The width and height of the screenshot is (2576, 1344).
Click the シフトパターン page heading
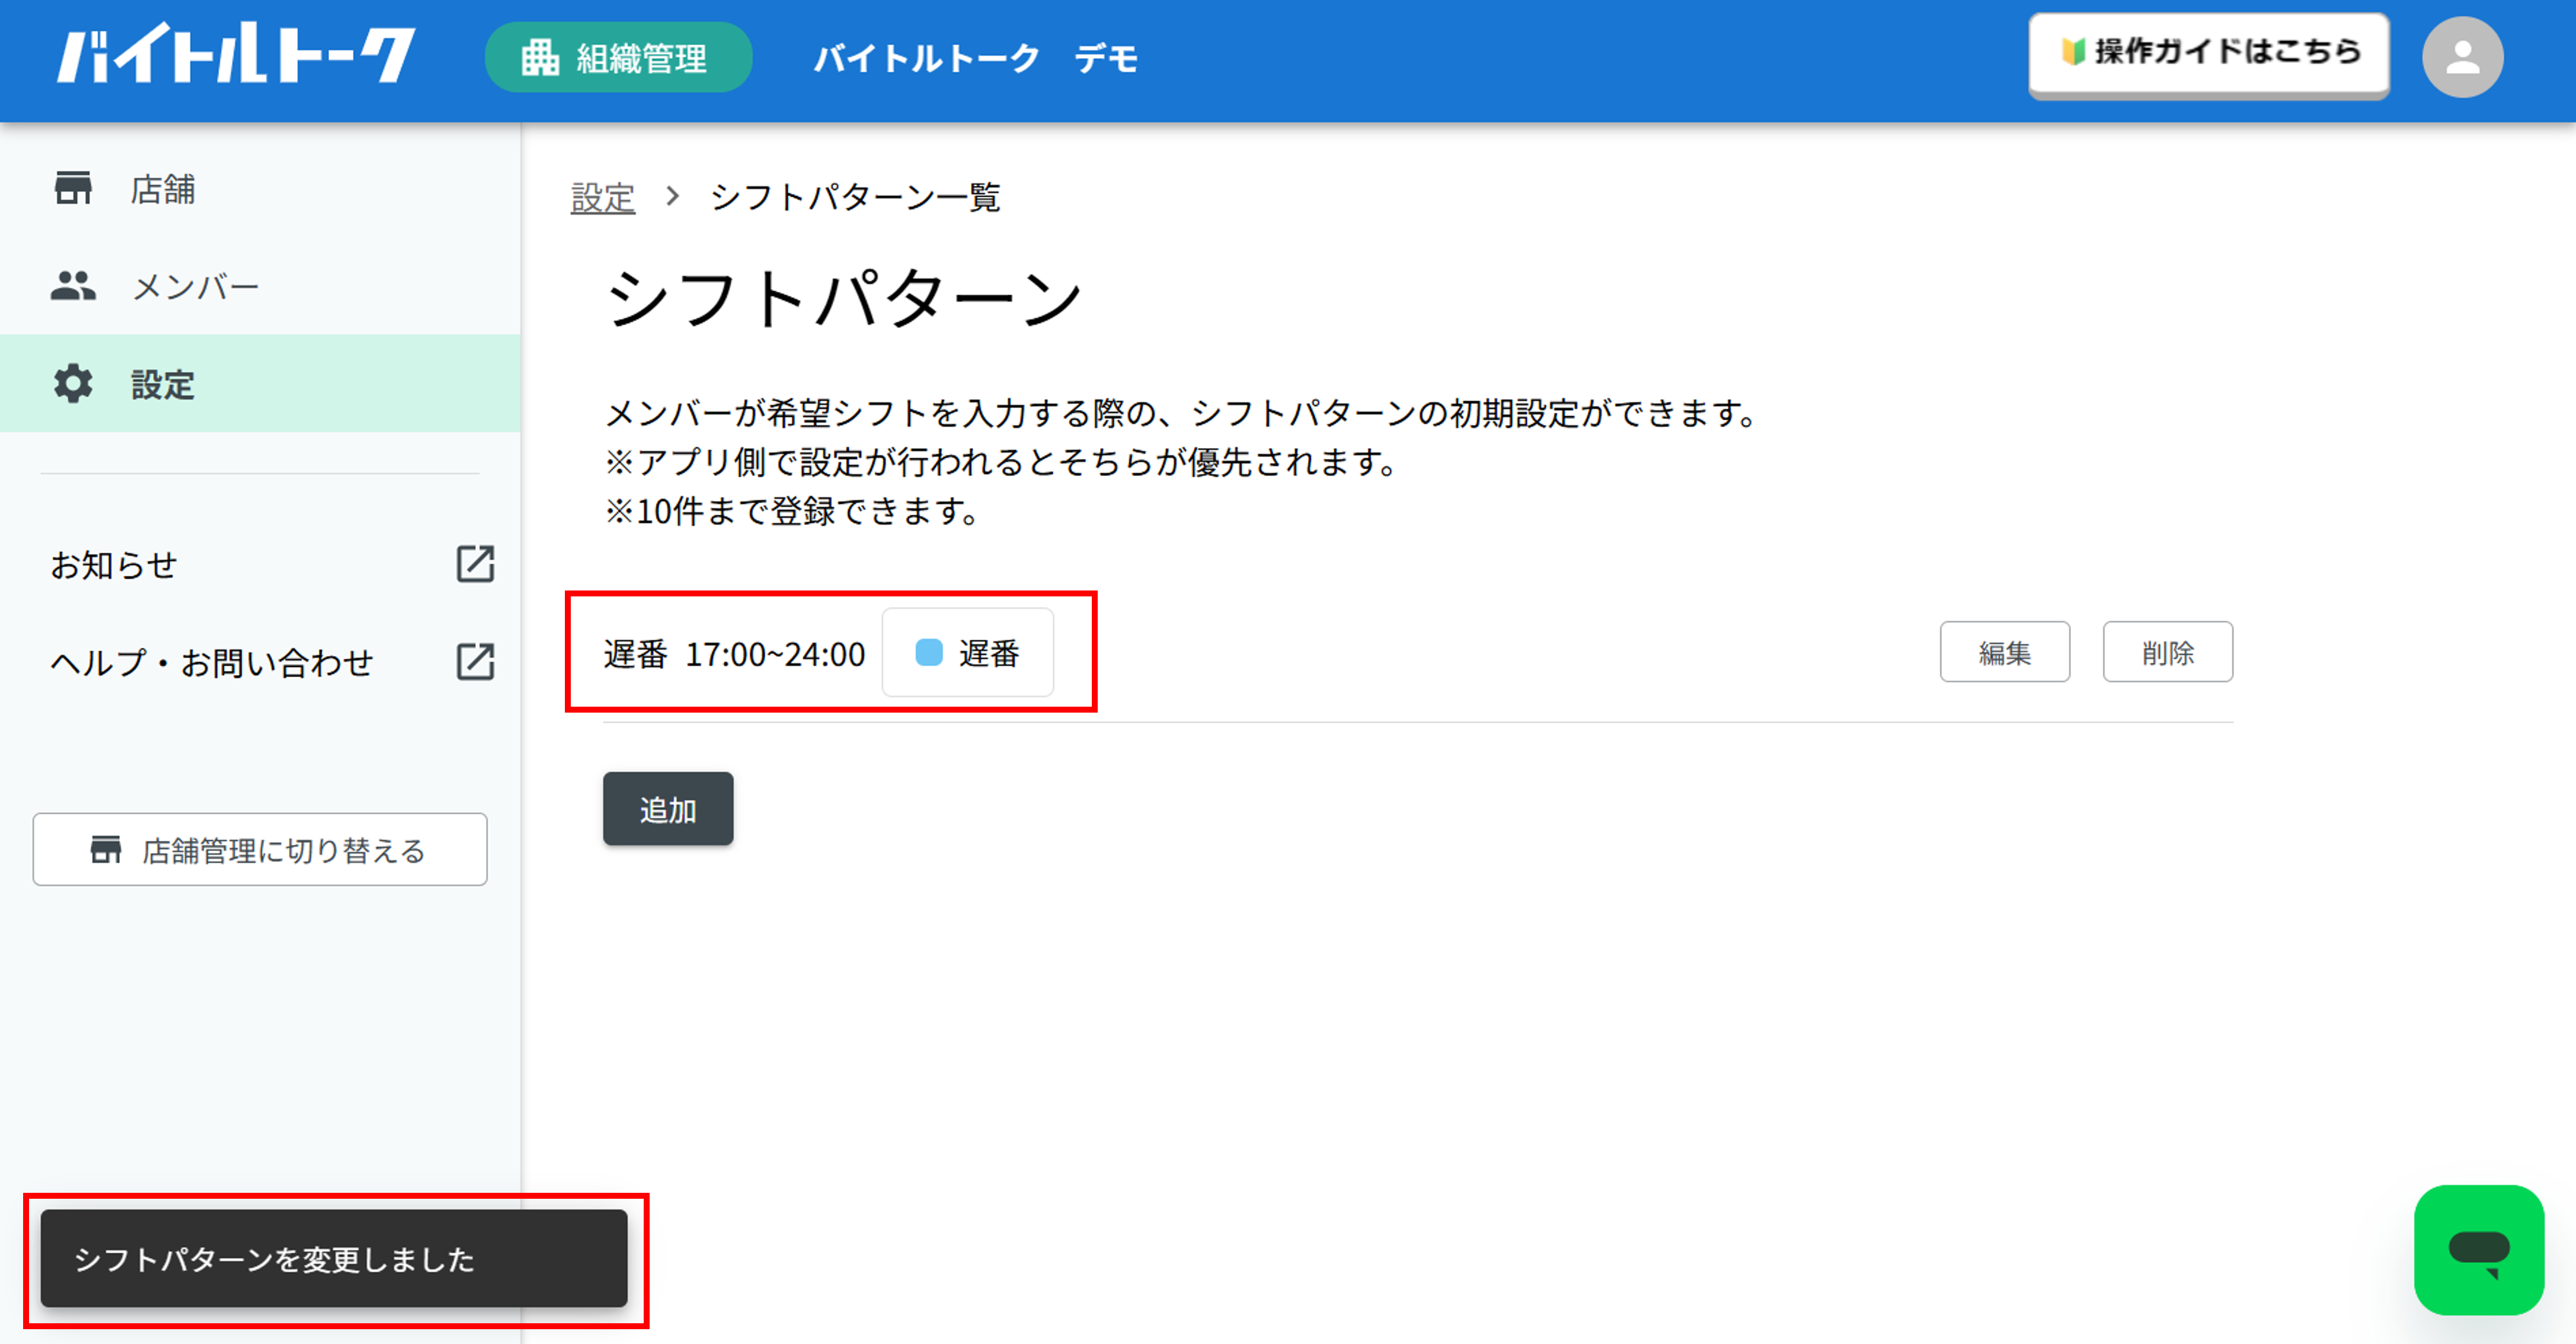pyautogui.click(x=845, y=298)
